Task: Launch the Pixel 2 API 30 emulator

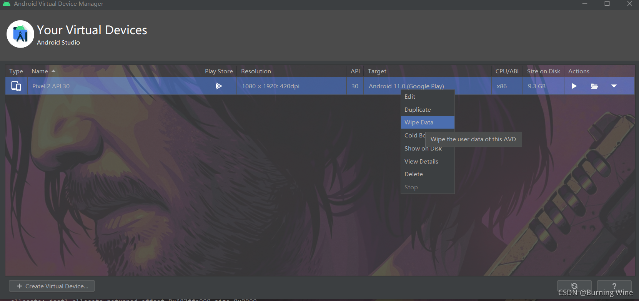Action: (x=574, y=86)
